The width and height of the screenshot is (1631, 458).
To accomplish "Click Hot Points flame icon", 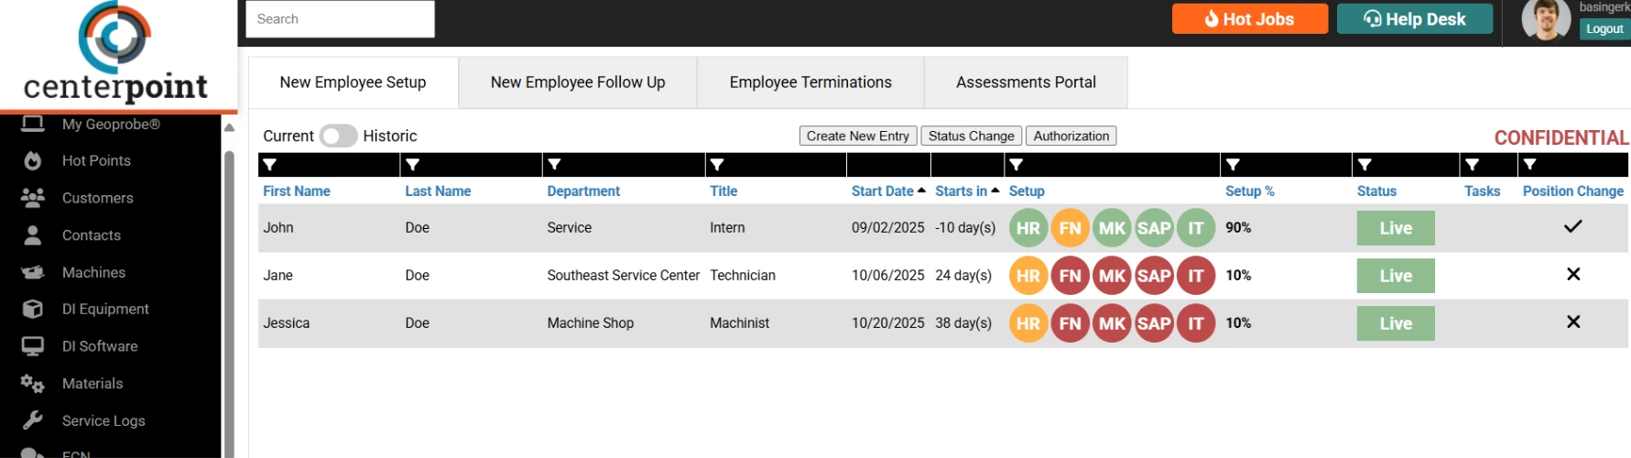I will click(x=33, y=161).
